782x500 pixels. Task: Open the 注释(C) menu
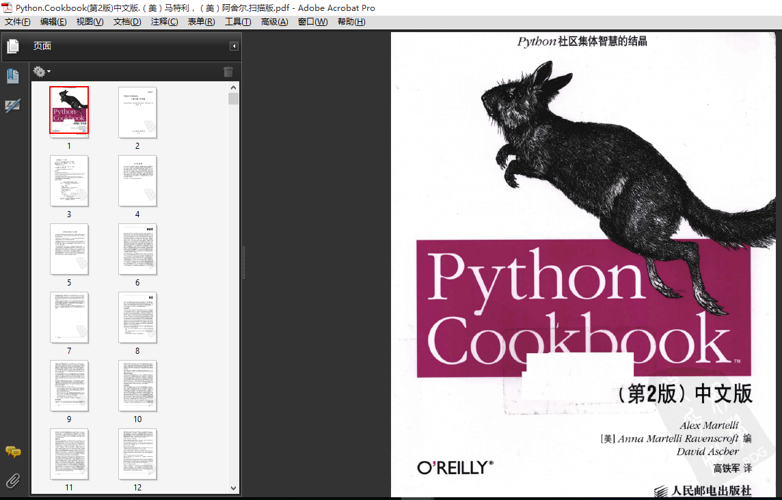pyautogui.click(x=164, y=21)
